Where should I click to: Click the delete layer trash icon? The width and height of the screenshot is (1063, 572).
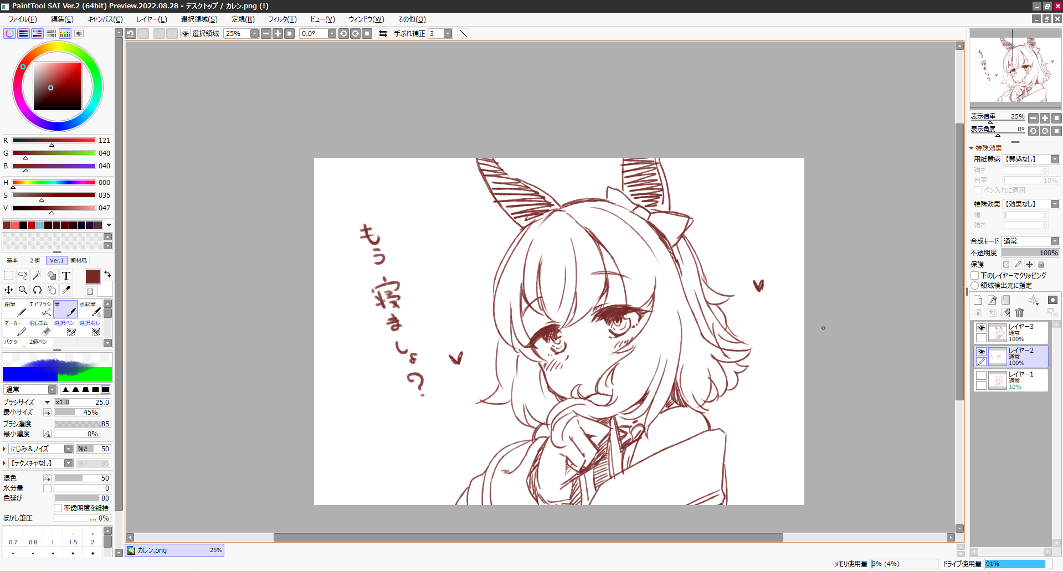click(x=1019, y=313)
